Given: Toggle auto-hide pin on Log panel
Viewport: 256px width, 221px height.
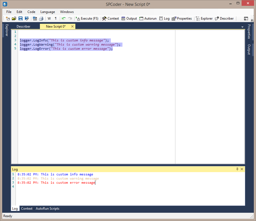Looking at the screenshot, I should tap(237, 169).
